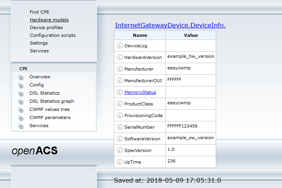Click the arrow bullet before Configuration scripts
Viewport: 282px width, 188px height.
pyautogui.click(x=26, y=35)
